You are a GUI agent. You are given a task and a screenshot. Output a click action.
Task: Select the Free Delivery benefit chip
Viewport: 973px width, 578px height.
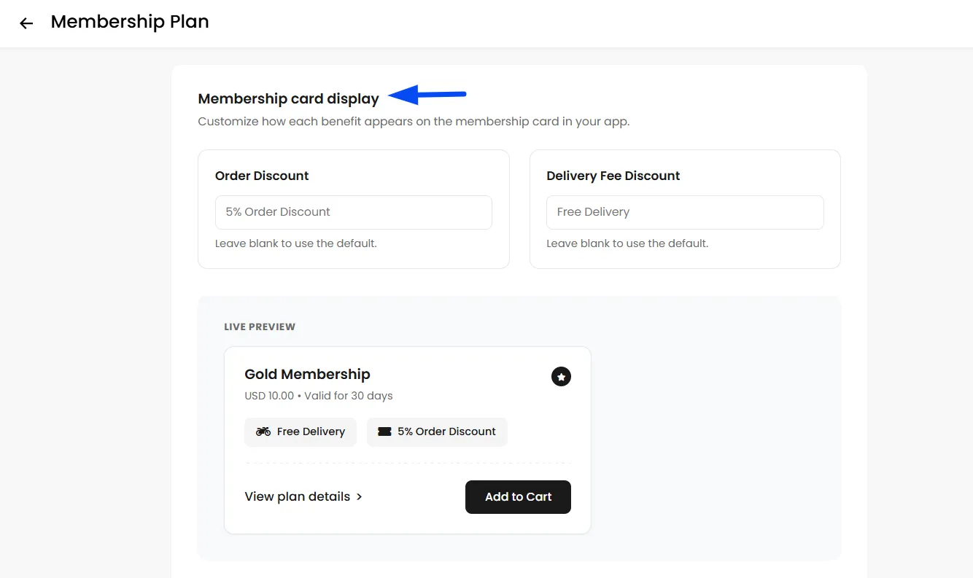301,431
